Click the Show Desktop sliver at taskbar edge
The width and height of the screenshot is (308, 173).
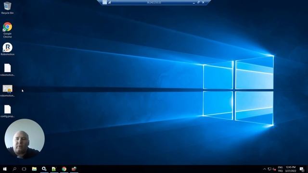click(307, 169)
